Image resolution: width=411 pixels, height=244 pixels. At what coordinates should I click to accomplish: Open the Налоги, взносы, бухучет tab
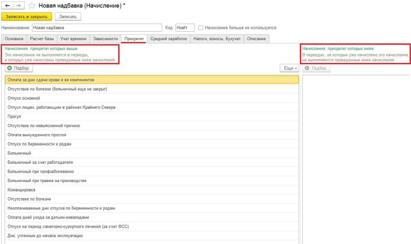[217, 39]
